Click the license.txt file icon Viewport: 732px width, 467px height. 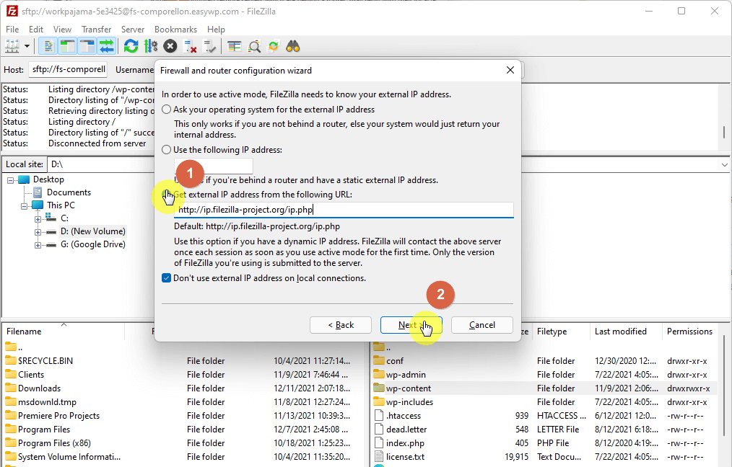click(x=379, y=457)
